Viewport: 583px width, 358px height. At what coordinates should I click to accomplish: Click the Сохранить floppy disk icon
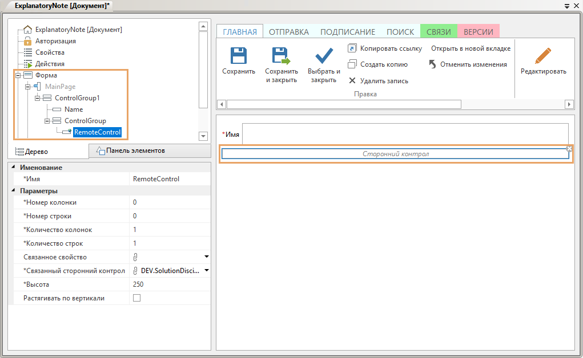[238, 56]
